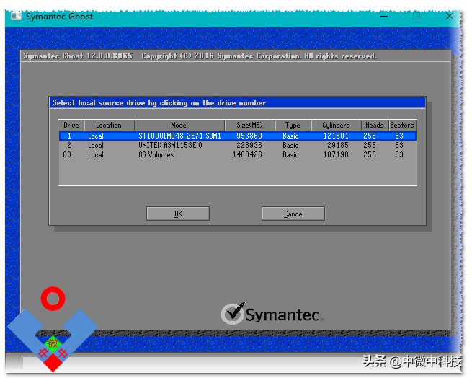Click size value 953869
This screenshot has height=378, width=472.
click(249, 136)
